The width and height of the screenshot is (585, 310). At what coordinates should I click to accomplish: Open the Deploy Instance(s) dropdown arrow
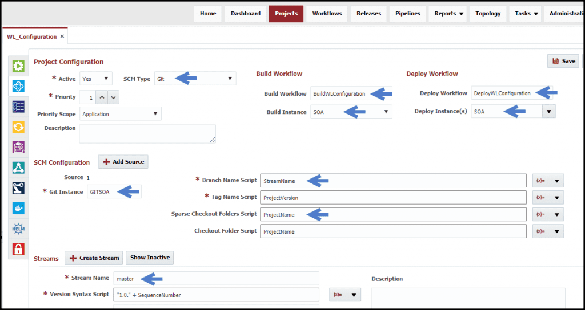coord(549,111)
